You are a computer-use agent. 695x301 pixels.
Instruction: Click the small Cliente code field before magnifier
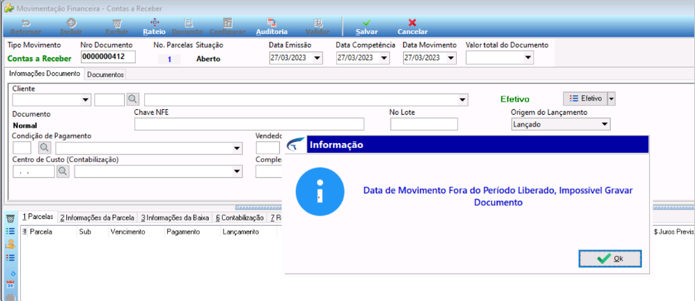(109, 100)
